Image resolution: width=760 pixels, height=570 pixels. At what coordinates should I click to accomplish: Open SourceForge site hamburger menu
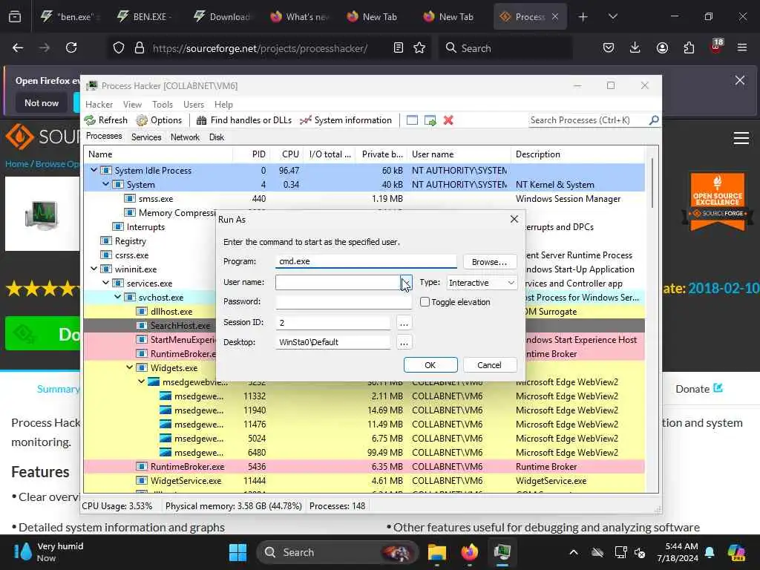[x=741, y=138]
